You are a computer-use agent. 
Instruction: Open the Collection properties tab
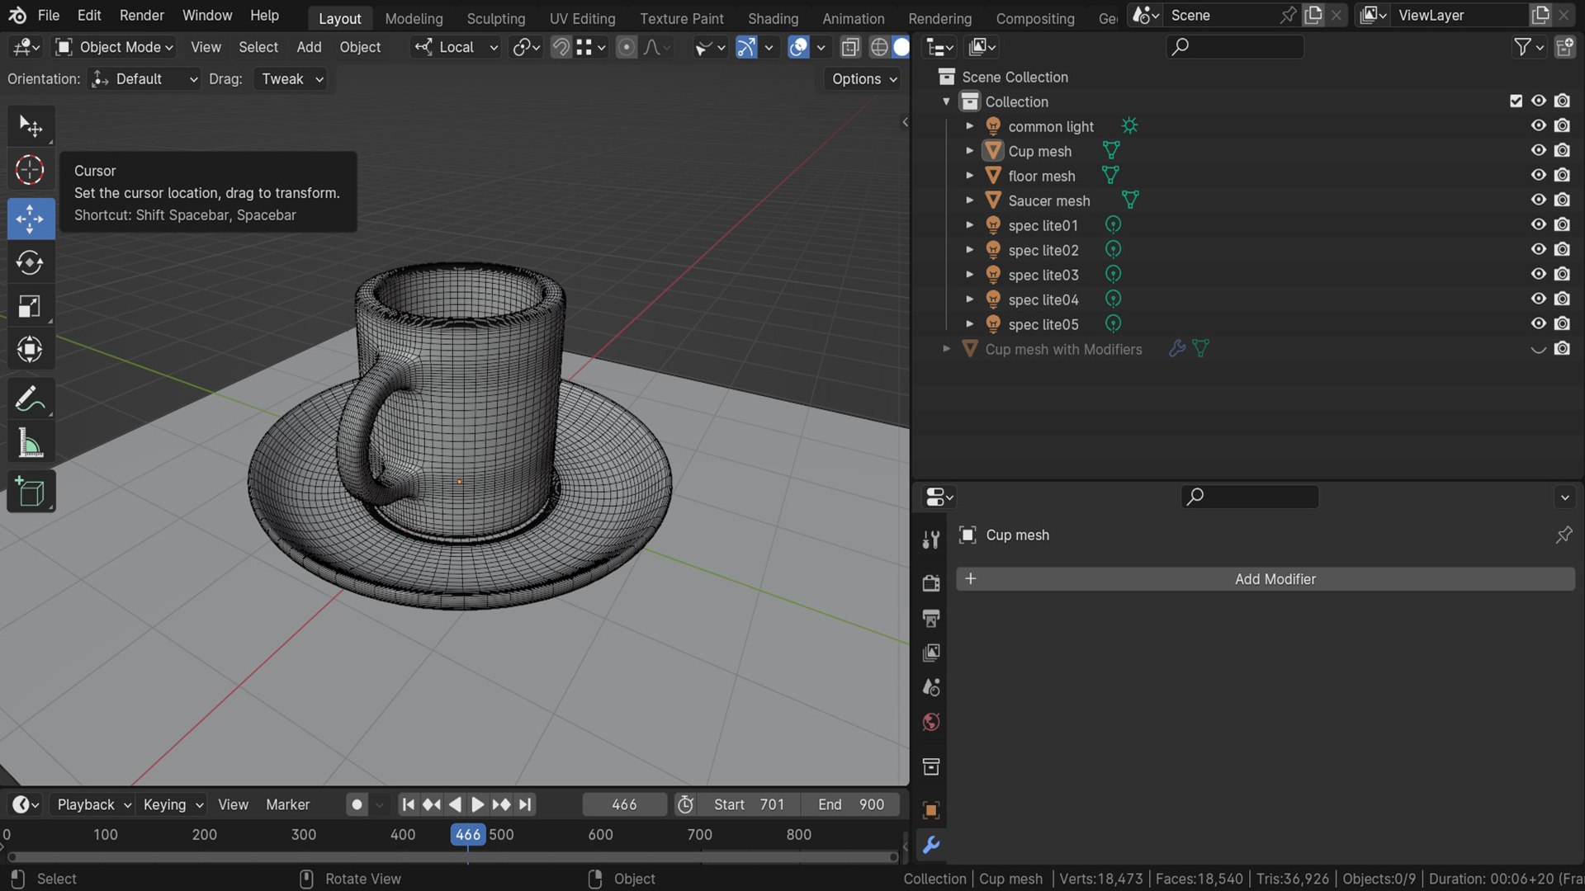point(931,766)
